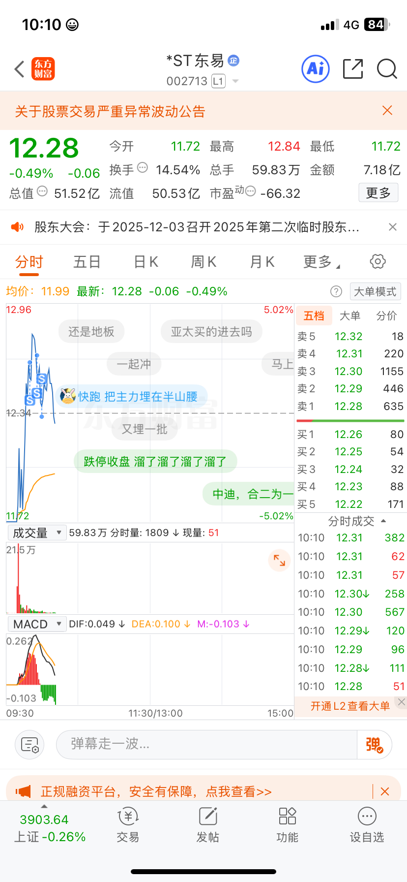Tap the 上证 3903.64 index readout
407x882 pixels.
(x=49, y=828)
